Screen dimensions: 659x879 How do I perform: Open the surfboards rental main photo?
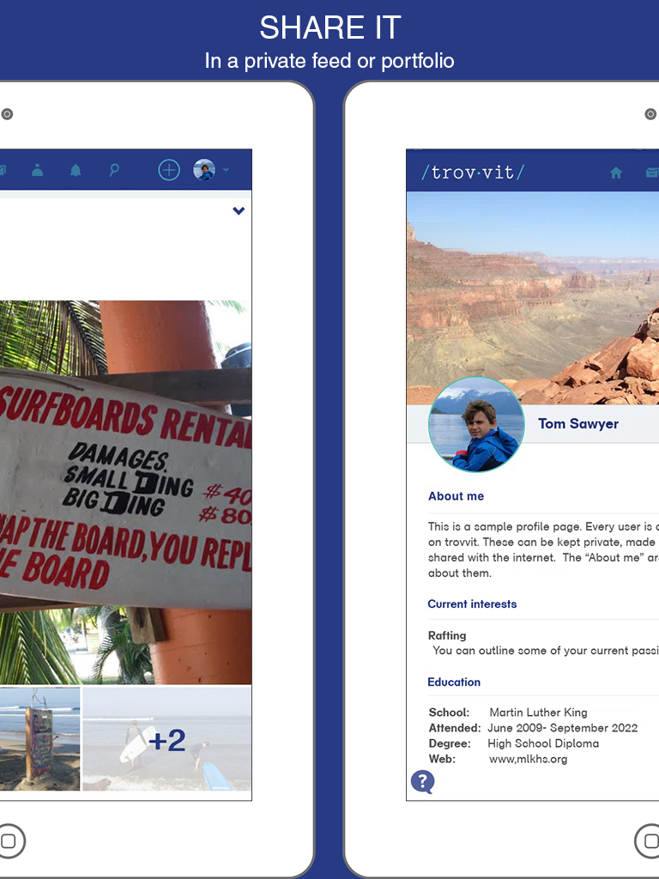[x=125, y=492]
